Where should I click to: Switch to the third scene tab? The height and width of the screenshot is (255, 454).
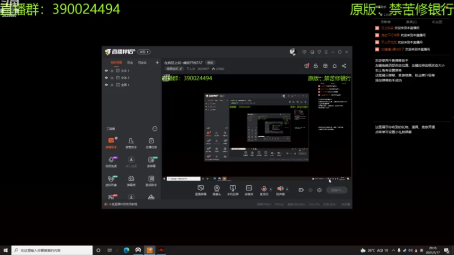(x=142, y=63)
